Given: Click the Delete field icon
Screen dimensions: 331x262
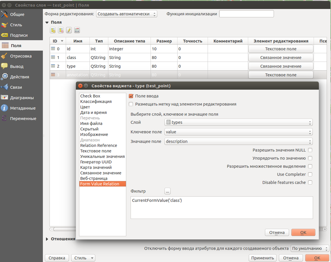Looking at the screenshot, I should pos(61,30).
